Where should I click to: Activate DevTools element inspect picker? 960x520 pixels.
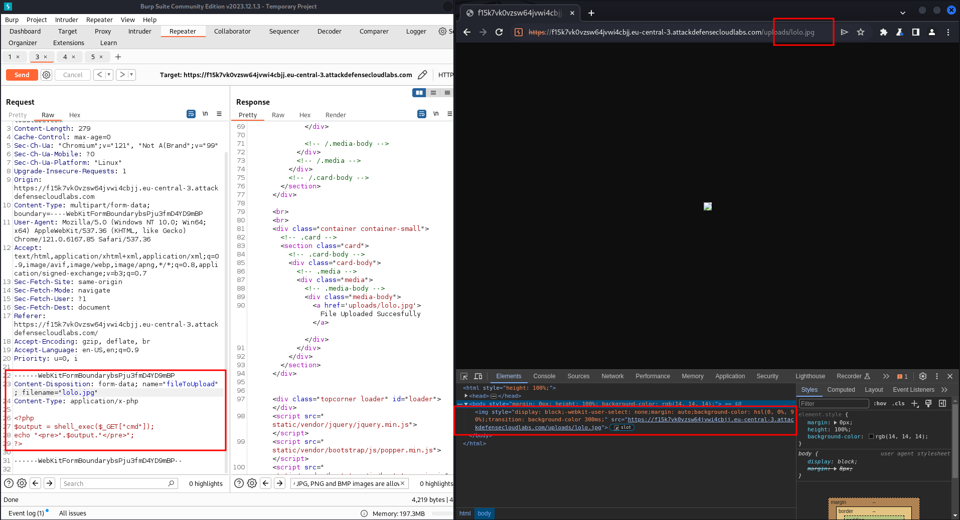[x=464, y=376]
